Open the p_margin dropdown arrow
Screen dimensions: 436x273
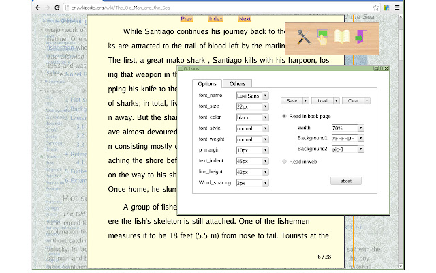click(265, 150)
